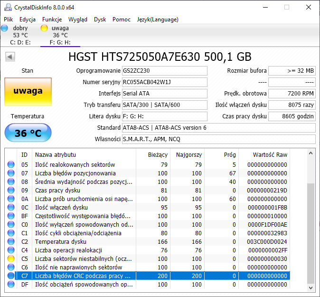
Task: Click the Standard field ATA8-ACS
Action: (219, 128)
